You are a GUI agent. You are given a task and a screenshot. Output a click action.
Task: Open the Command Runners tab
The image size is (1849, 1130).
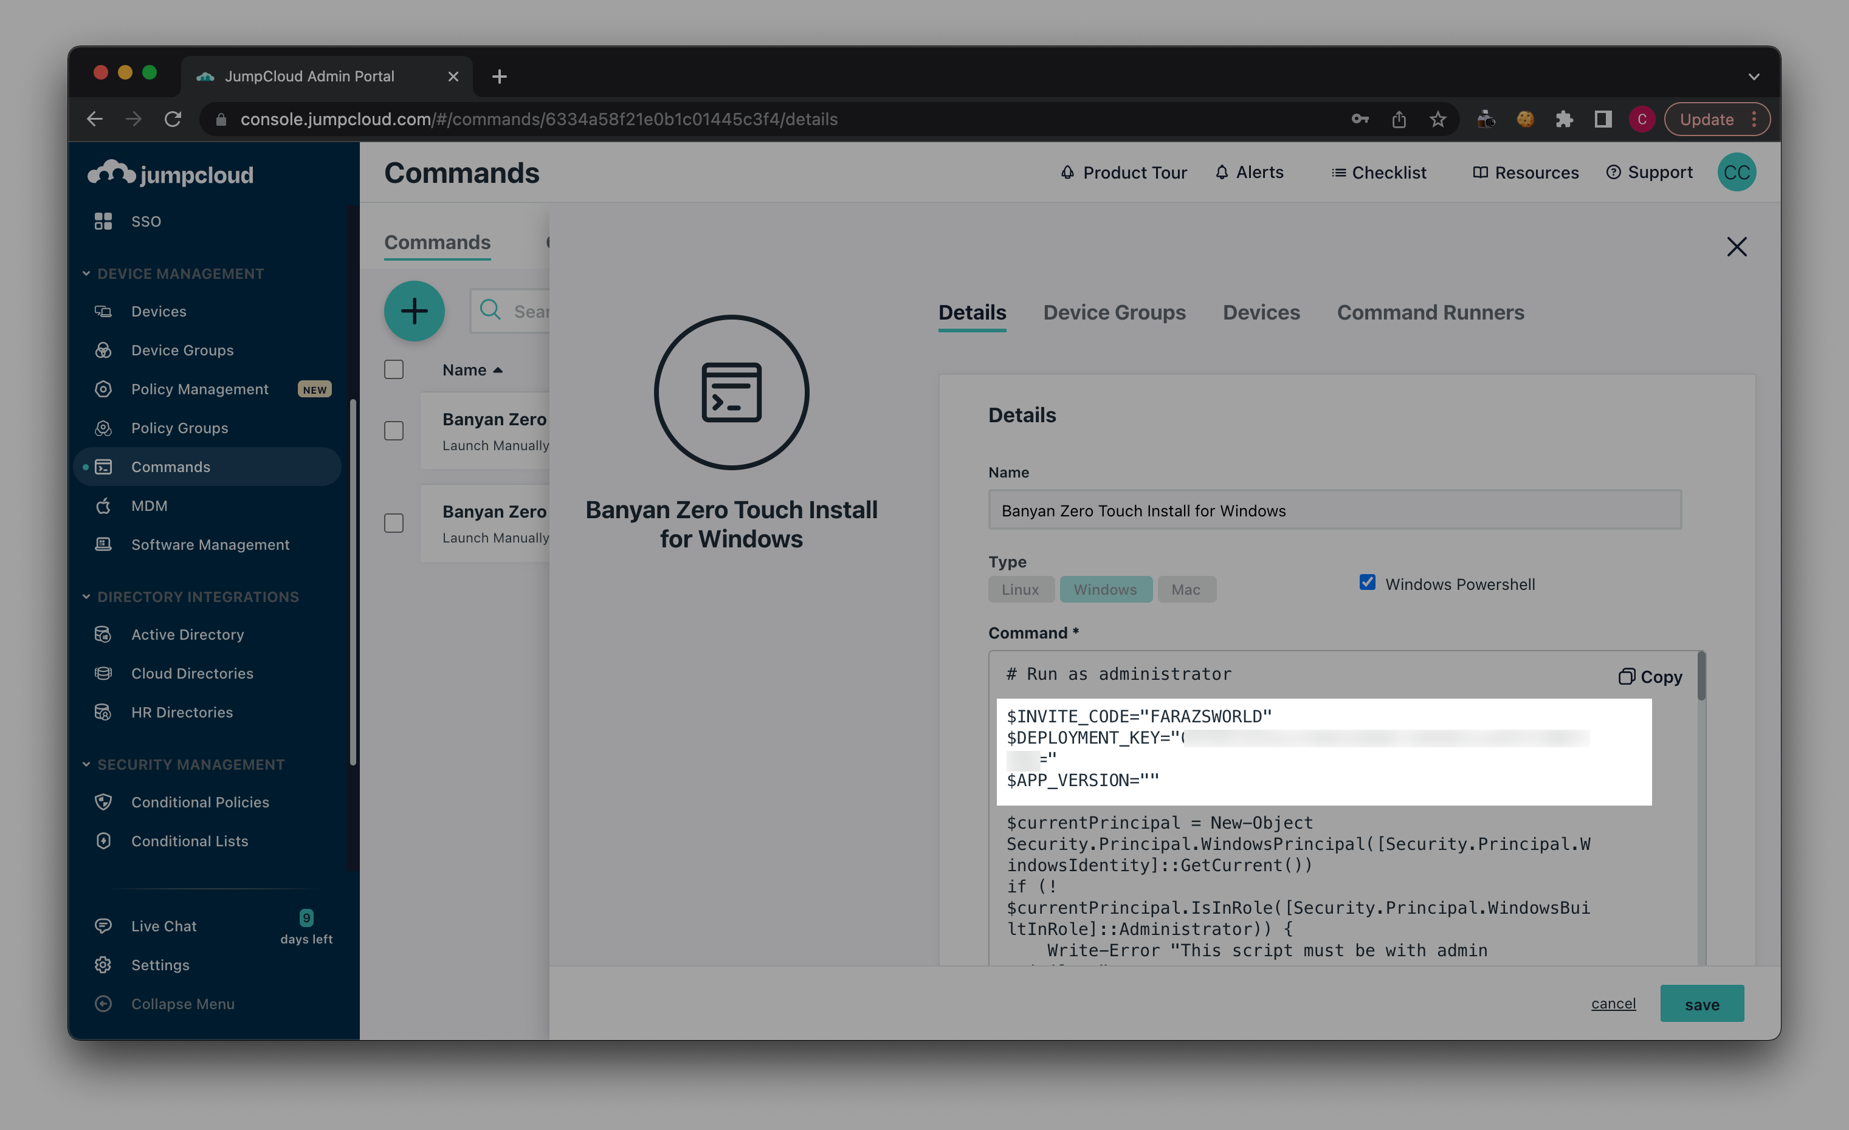pyautogui.click(x=1430, y=313)
